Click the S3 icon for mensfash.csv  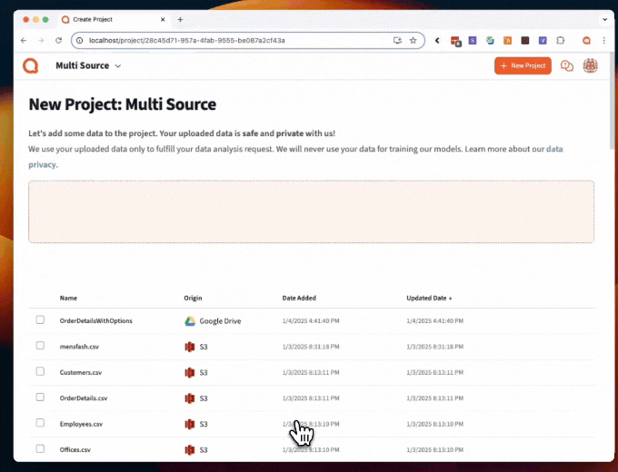point(190,346)
